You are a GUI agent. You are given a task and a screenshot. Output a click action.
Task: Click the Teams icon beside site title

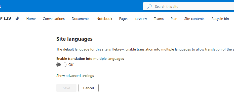(x=17, y=19)
